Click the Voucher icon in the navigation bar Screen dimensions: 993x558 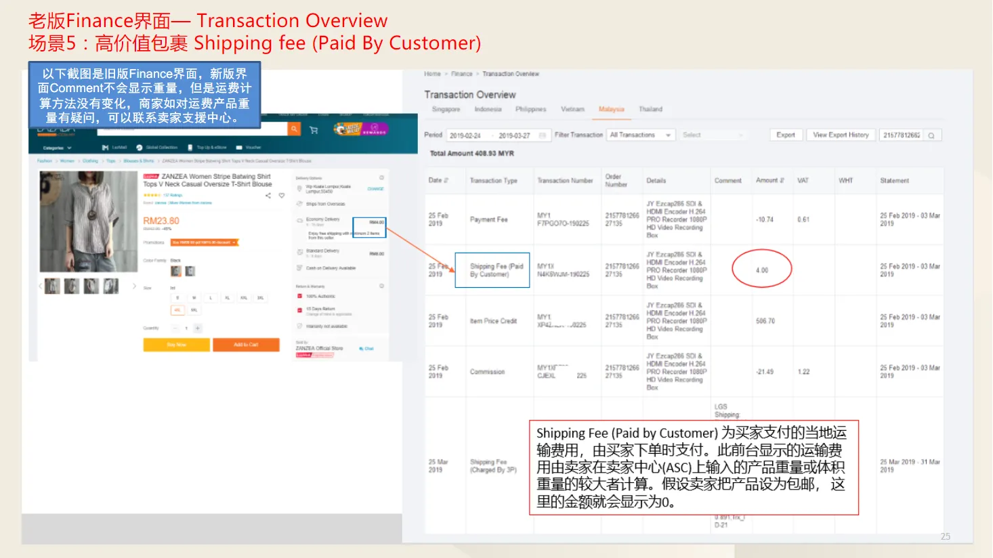pyautogui.click(x=239, y=147)
